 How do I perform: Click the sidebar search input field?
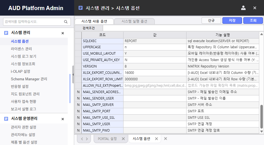pos(33,22)
